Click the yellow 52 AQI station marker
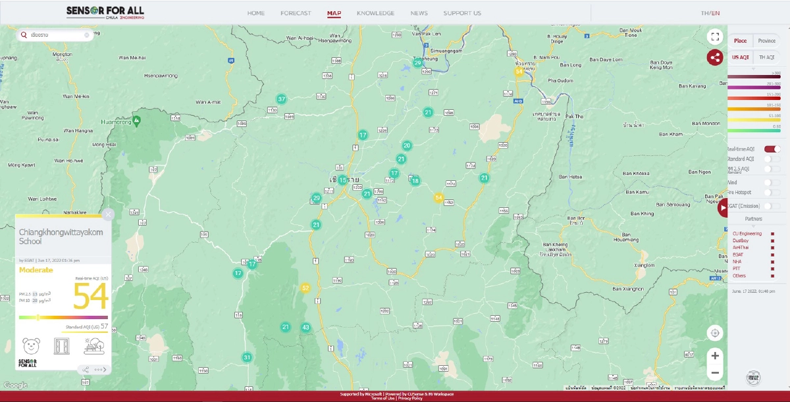The image size is (790, 402). [x=305, y=288]
